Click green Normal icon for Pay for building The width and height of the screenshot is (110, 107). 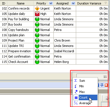point(37,19)
